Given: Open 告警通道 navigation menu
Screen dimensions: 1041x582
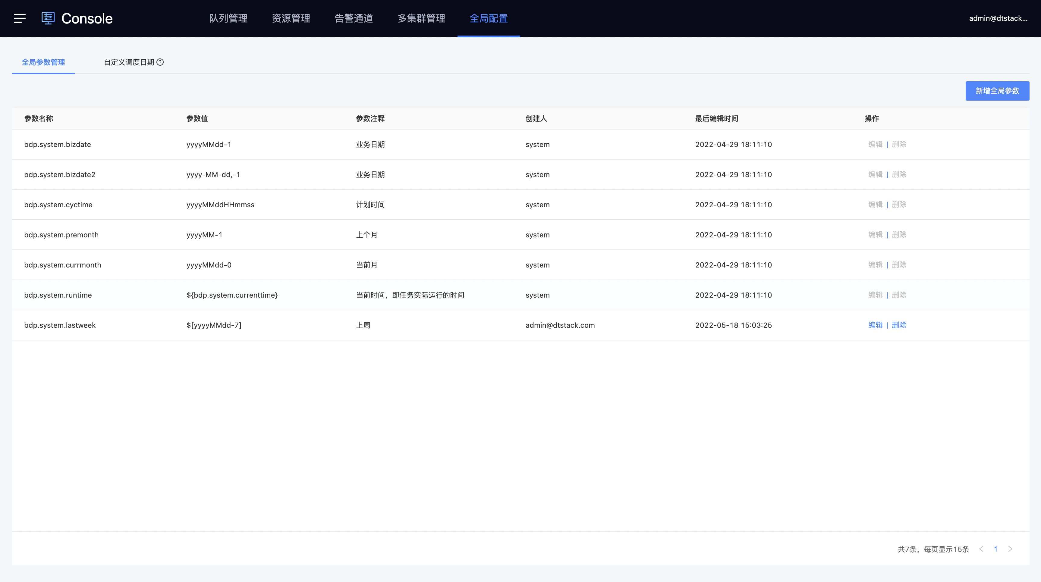Looking at the screenshot, I should click(x=354, y=19).
